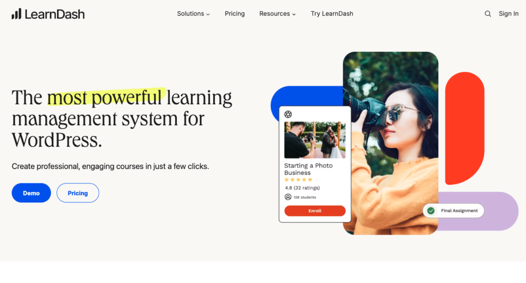The width and height of the screenshot is (526, 283).
Task: Click the Starting a Photo Business course title
Action: click(308, 169)
